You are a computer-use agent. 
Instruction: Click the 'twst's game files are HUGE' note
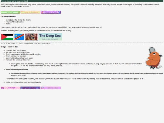(x=76, y=65)
